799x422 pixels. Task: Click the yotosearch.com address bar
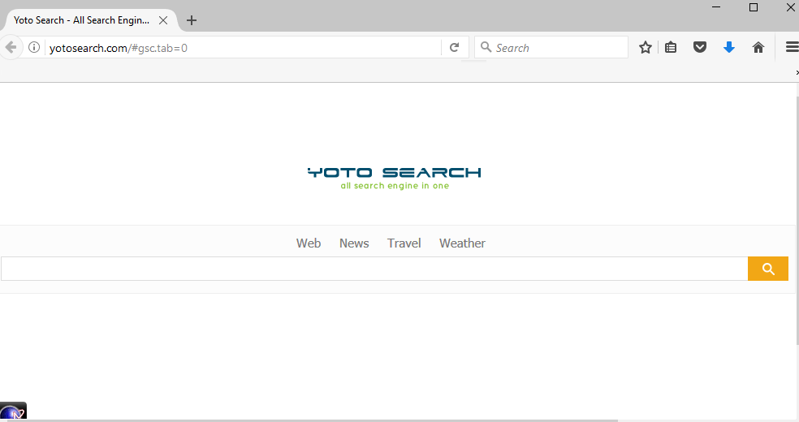(244, 48)
